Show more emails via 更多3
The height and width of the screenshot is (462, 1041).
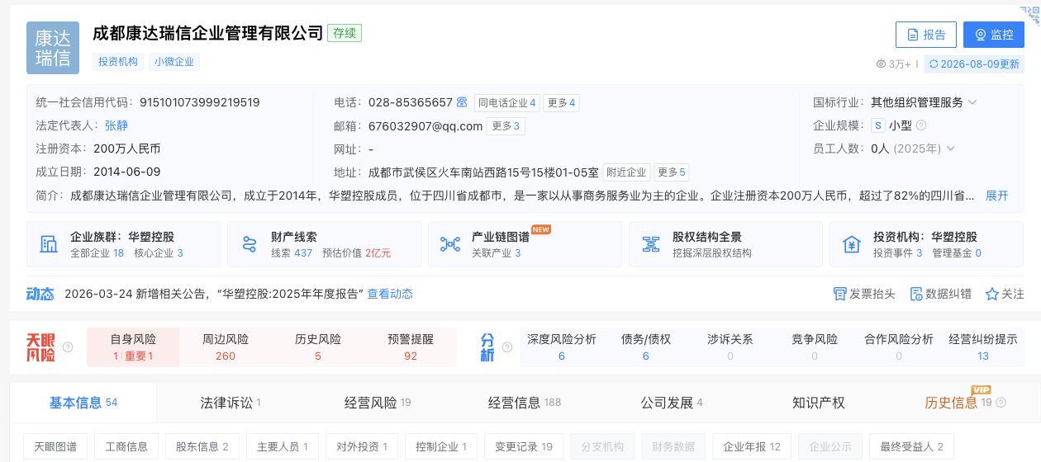click(x=505, y=126)
